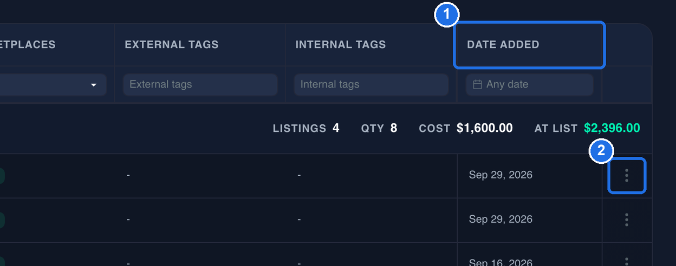
Task: Open the Any date filter picker
Action: click(x=529, y=84)
